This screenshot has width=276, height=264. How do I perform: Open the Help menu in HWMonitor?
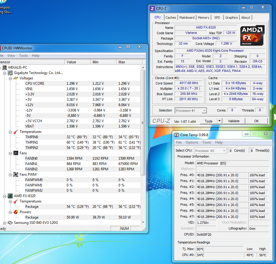click(x=35, y=56)
